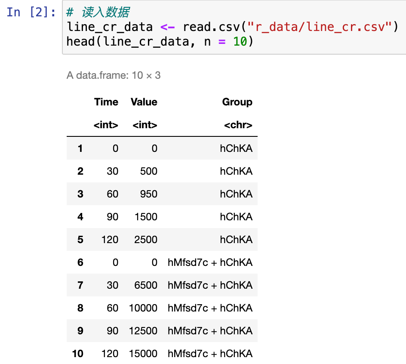406x364 pixels.
Task: Click the Value cell '12500'
Action: coord(143,331)
